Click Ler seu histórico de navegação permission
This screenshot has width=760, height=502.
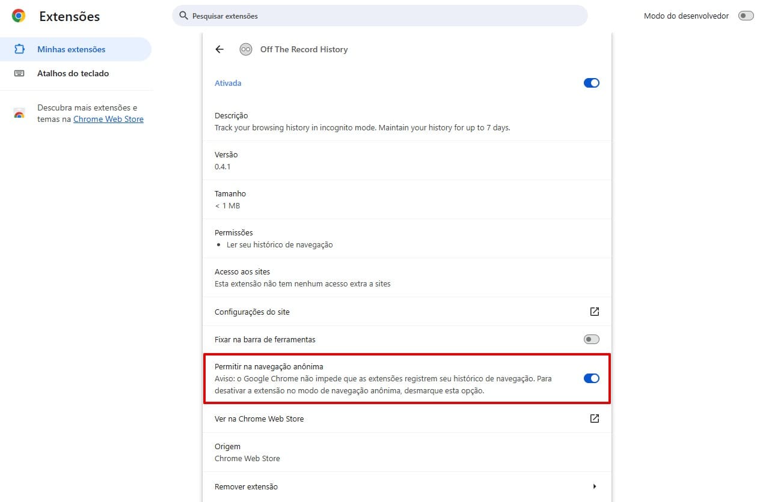(280, 244)
